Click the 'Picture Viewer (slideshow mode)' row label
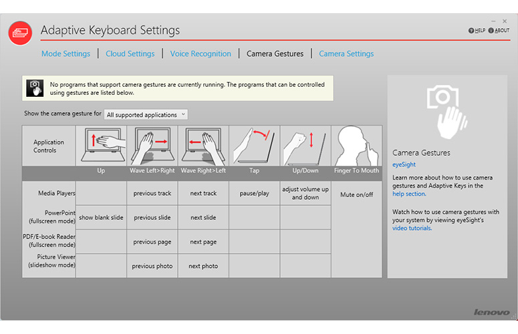 pos(51,261)
